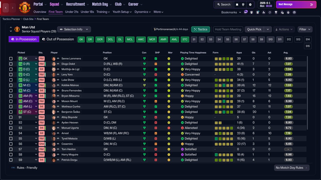The image size is (321, 180).
Task: Open the Match Day top menu
Action: [x=102, y=4]
